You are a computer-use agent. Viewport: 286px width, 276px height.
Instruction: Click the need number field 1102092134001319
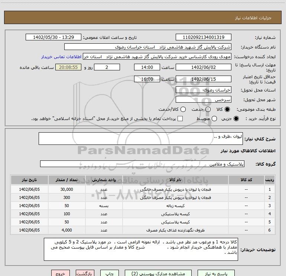pyautogui.click(x=204, y=37)
